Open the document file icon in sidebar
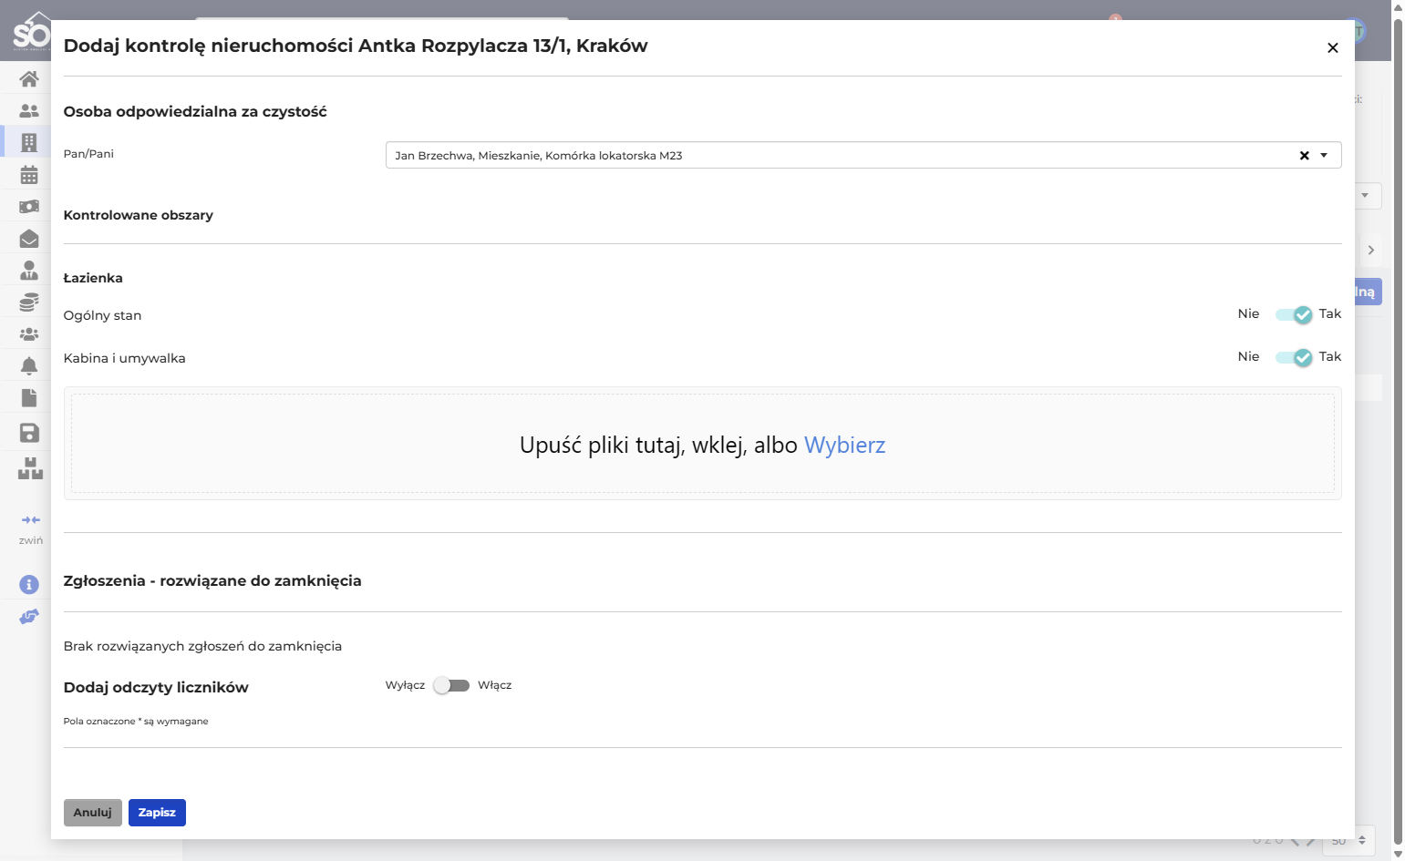1405x861 pixels. click(x=29, y=398)
